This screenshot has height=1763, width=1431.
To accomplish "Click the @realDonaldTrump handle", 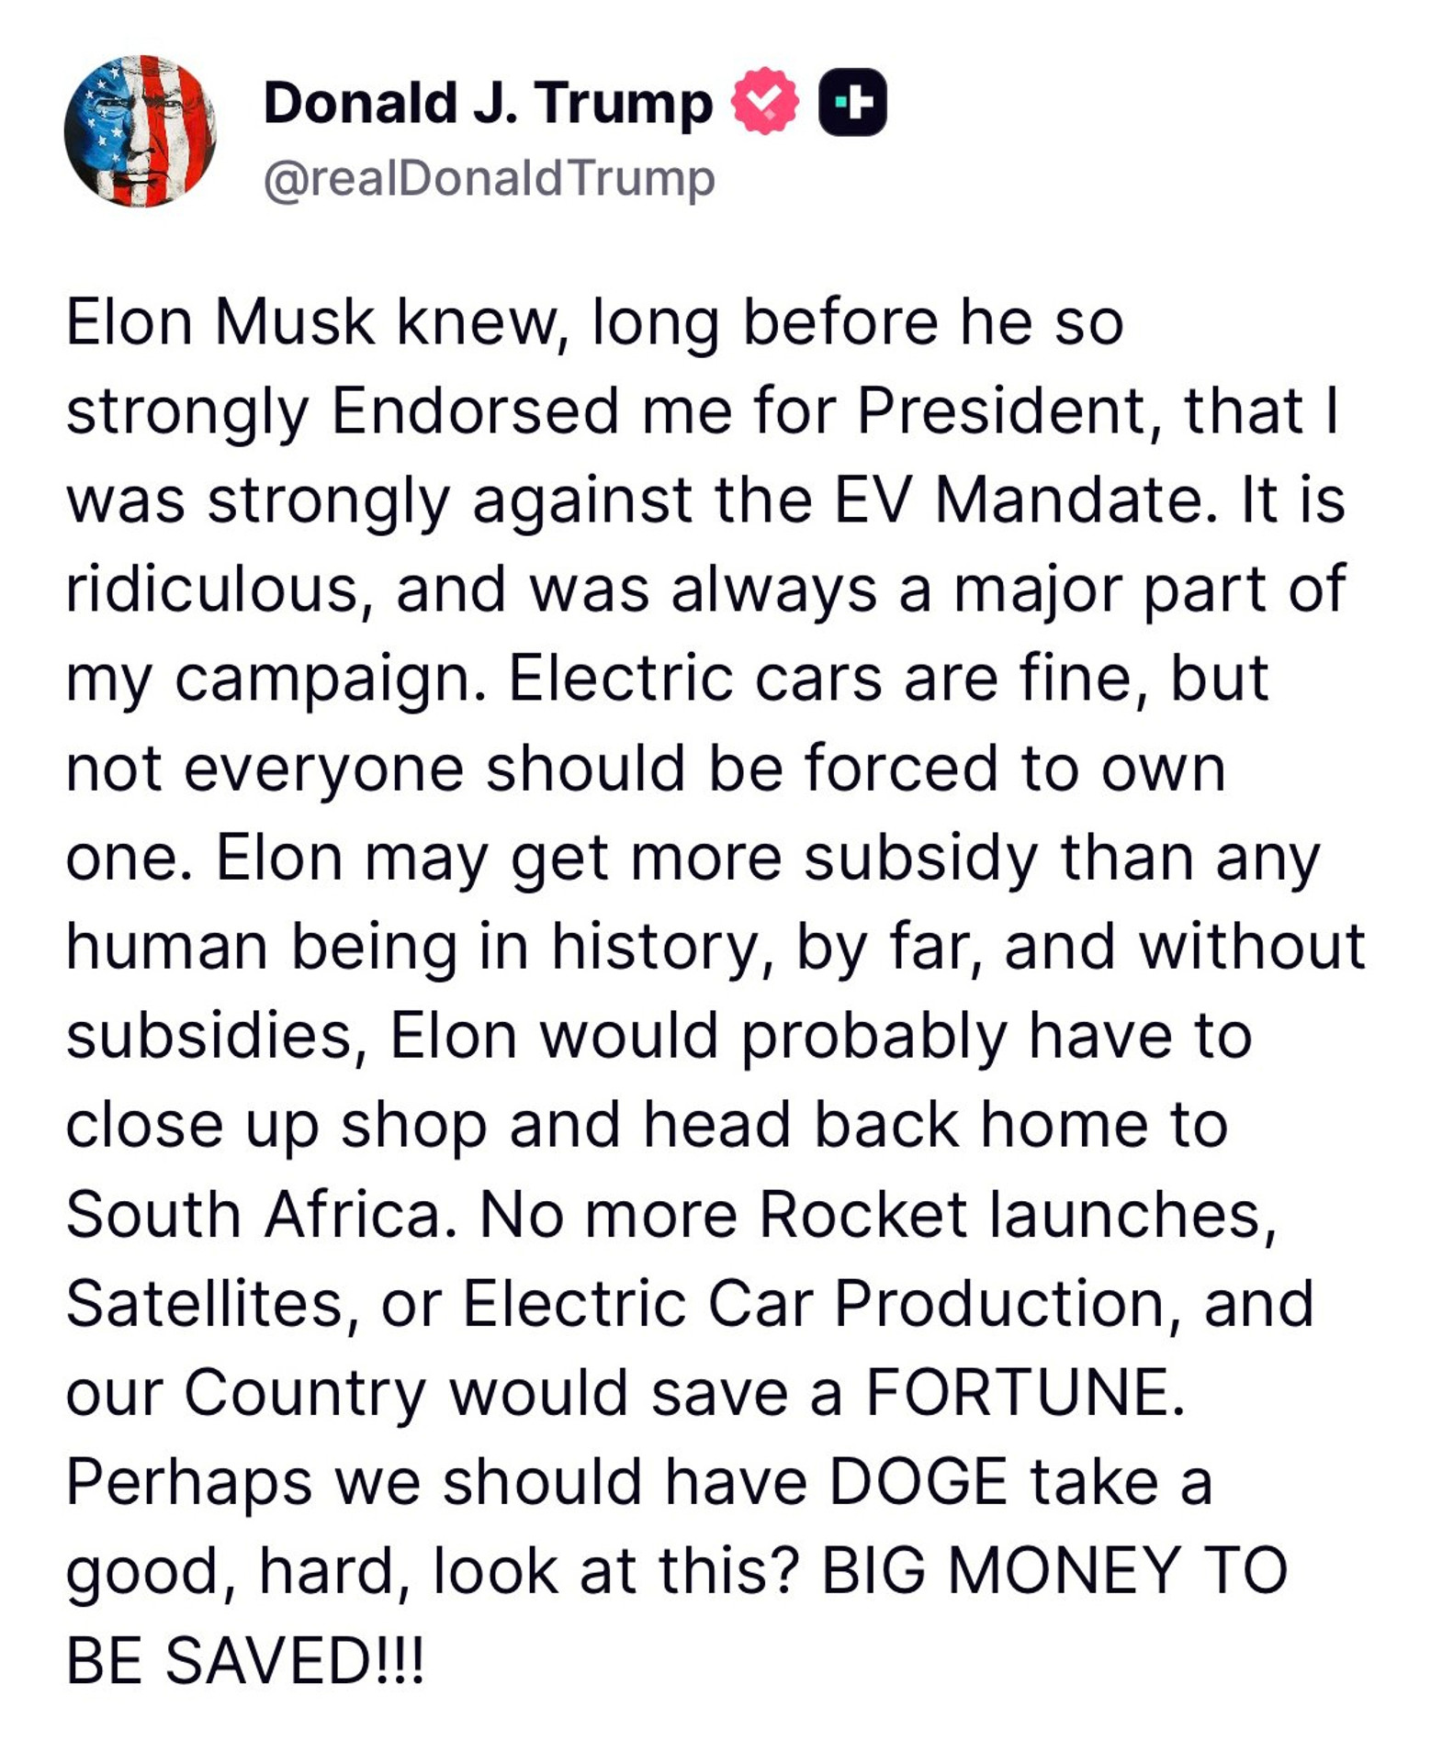I will 489,178.
